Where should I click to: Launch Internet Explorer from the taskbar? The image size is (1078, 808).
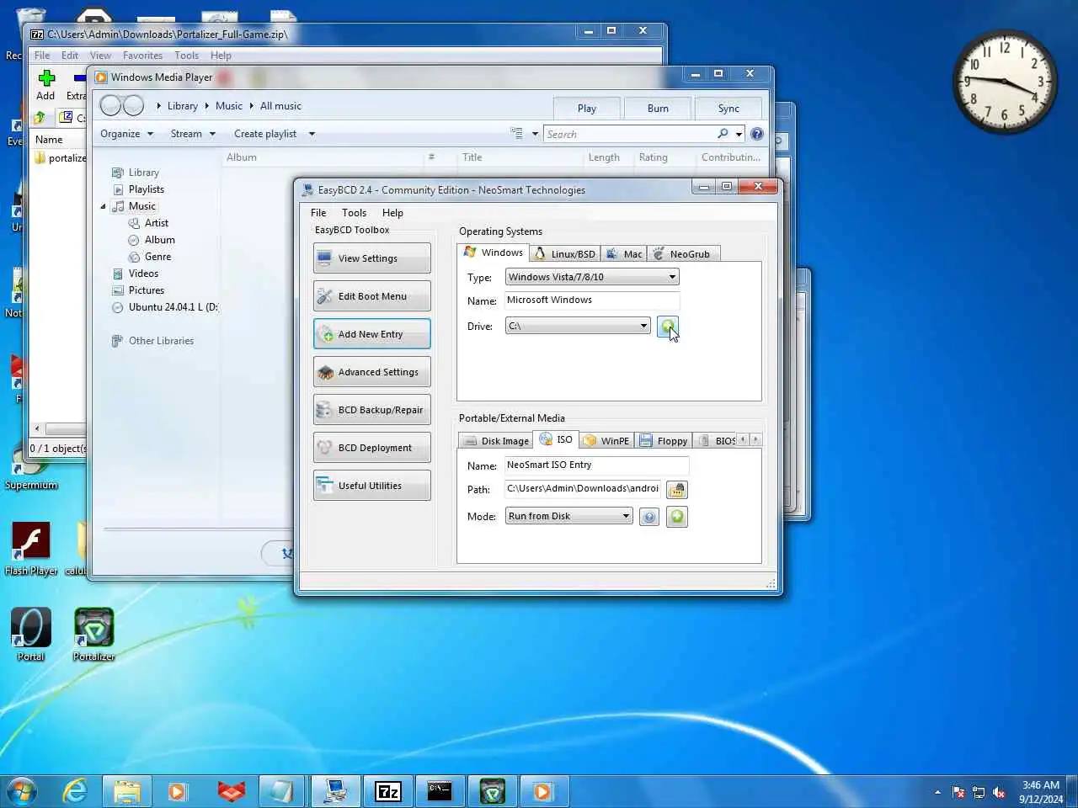(75, 791)
